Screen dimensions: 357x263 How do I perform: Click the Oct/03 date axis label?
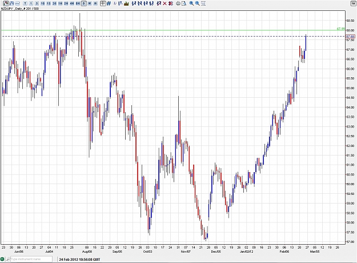coord(147,252)
